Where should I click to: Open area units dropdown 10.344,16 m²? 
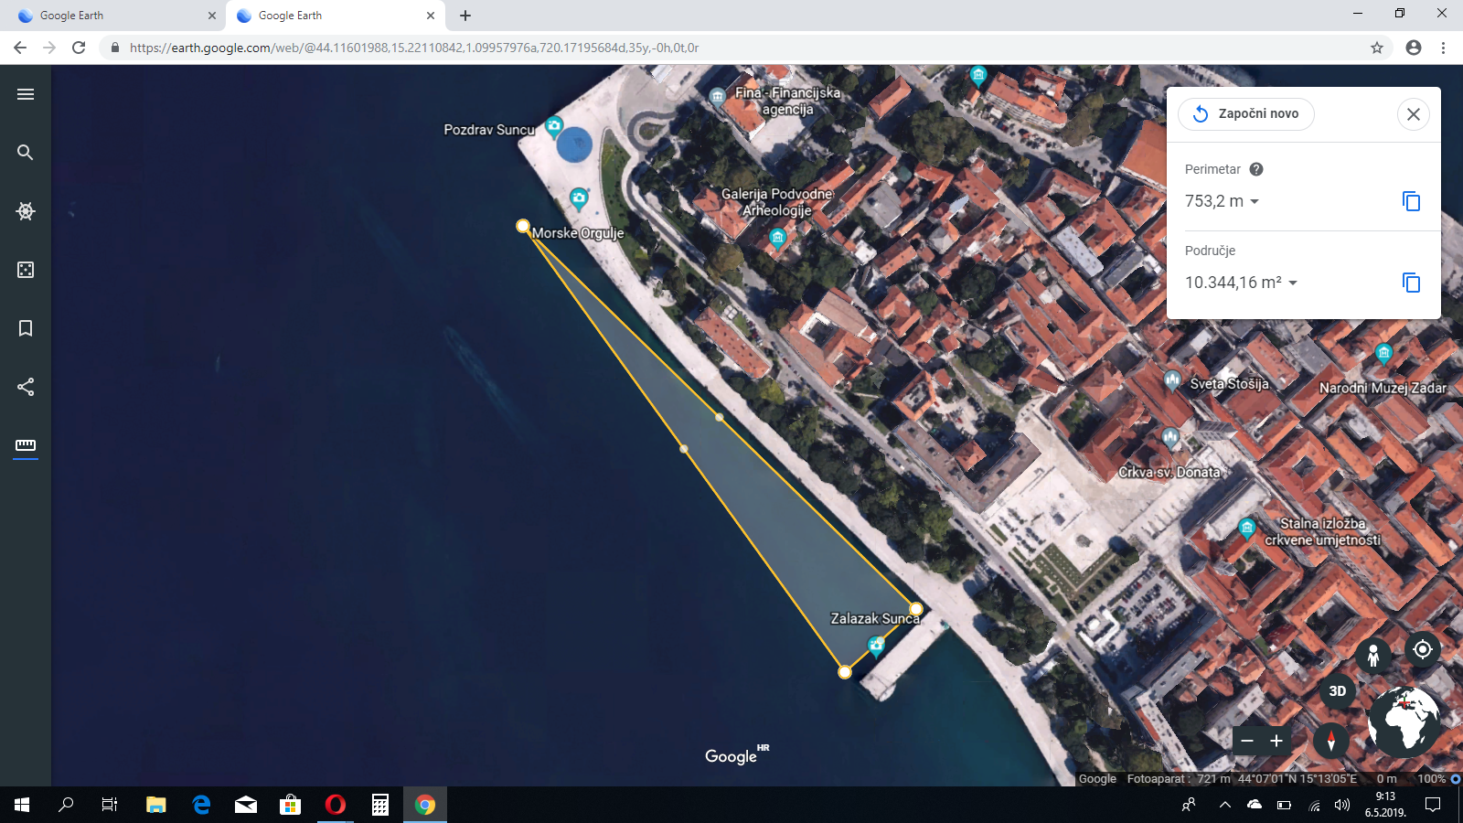pos(1242,283)
